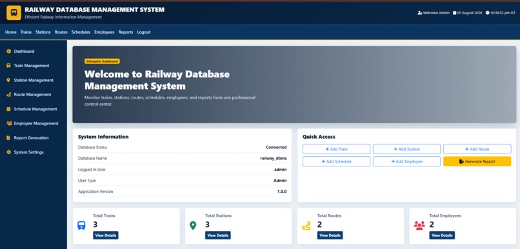Go to Dashboard in the sidebar
Screen dimensions: 520x249
click(24, 52)
